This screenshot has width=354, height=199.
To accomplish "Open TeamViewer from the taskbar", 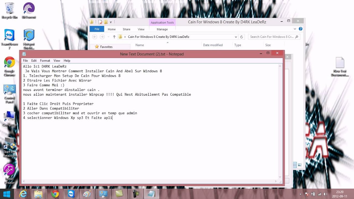I will pyautogui.click(x=71, y=194).
